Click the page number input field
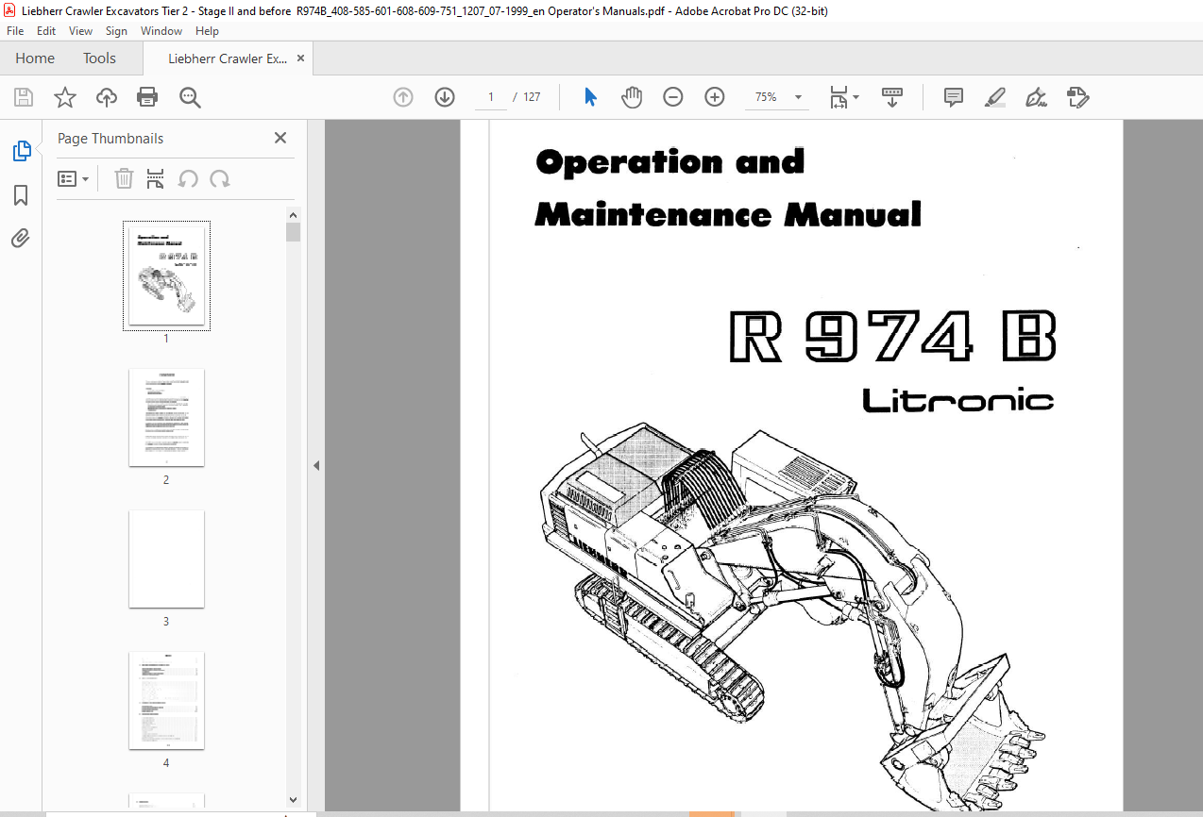The image size is (1203, 817). coord(491,97)
